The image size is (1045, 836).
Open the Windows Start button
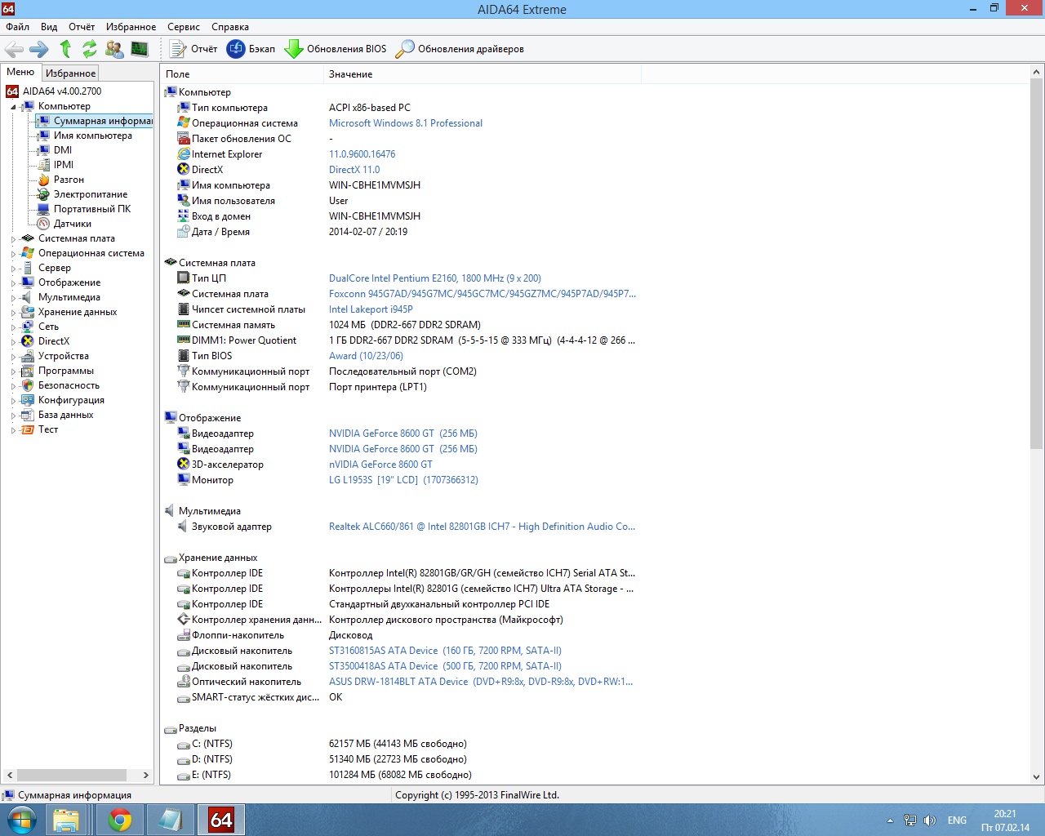(x=22, y=820)
